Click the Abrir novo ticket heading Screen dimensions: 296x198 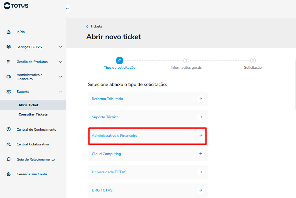tap(114, 37)
